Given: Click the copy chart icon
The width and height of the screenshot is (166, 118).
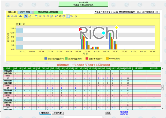Looking at the screenshot, I should pyautogui.click(x=12, y=16).
